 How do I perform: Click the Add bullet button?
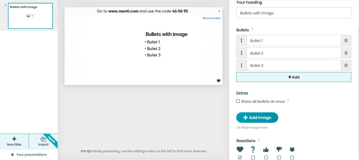tap(294, 77)
